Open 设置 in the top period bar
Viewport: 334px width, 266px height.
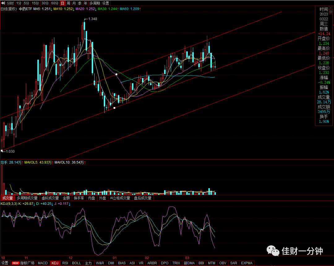point(105,3)
